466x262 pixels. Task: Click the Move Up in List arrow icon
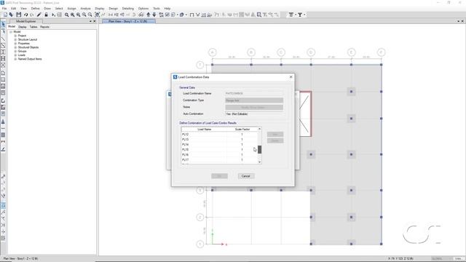pyautogui.click(x=149, y=15)
